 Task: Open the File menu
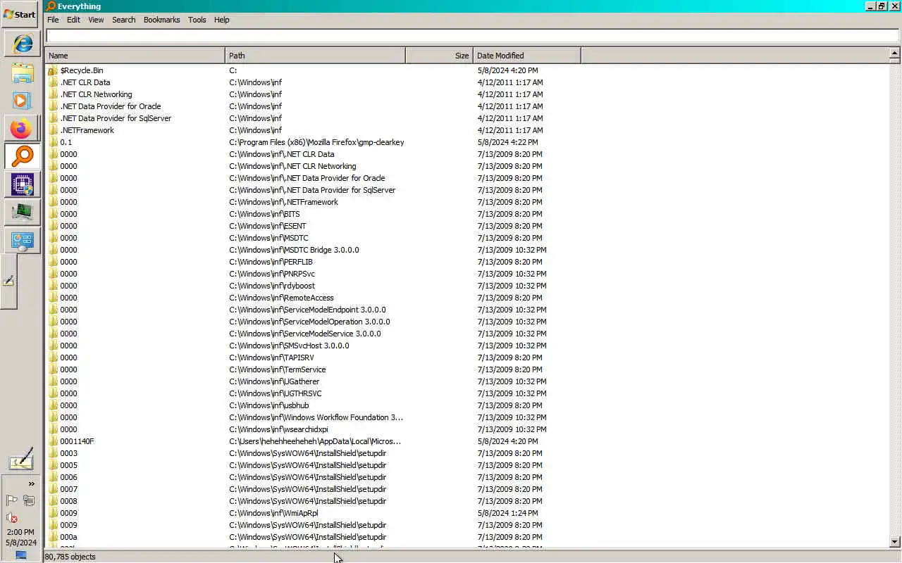[x=53, y=20]
